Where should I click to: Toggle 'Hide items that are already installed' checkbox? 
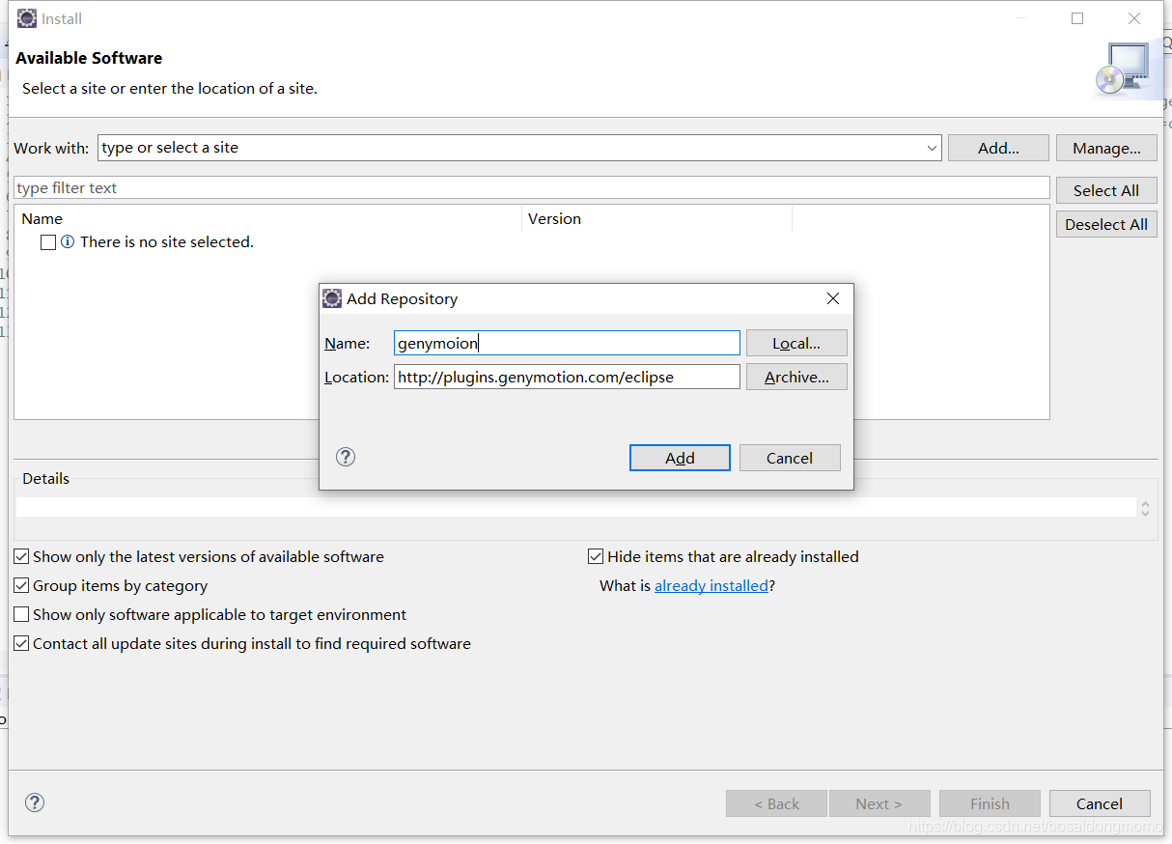tap(596, 557)
